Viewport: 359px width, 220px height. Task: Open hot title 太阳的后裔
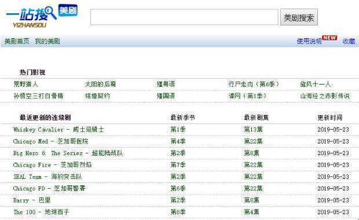pos(101,84)
